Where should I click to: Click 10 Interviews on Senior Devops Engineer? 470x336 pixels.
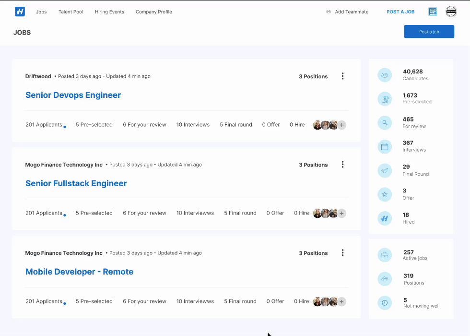pos(193,124)
